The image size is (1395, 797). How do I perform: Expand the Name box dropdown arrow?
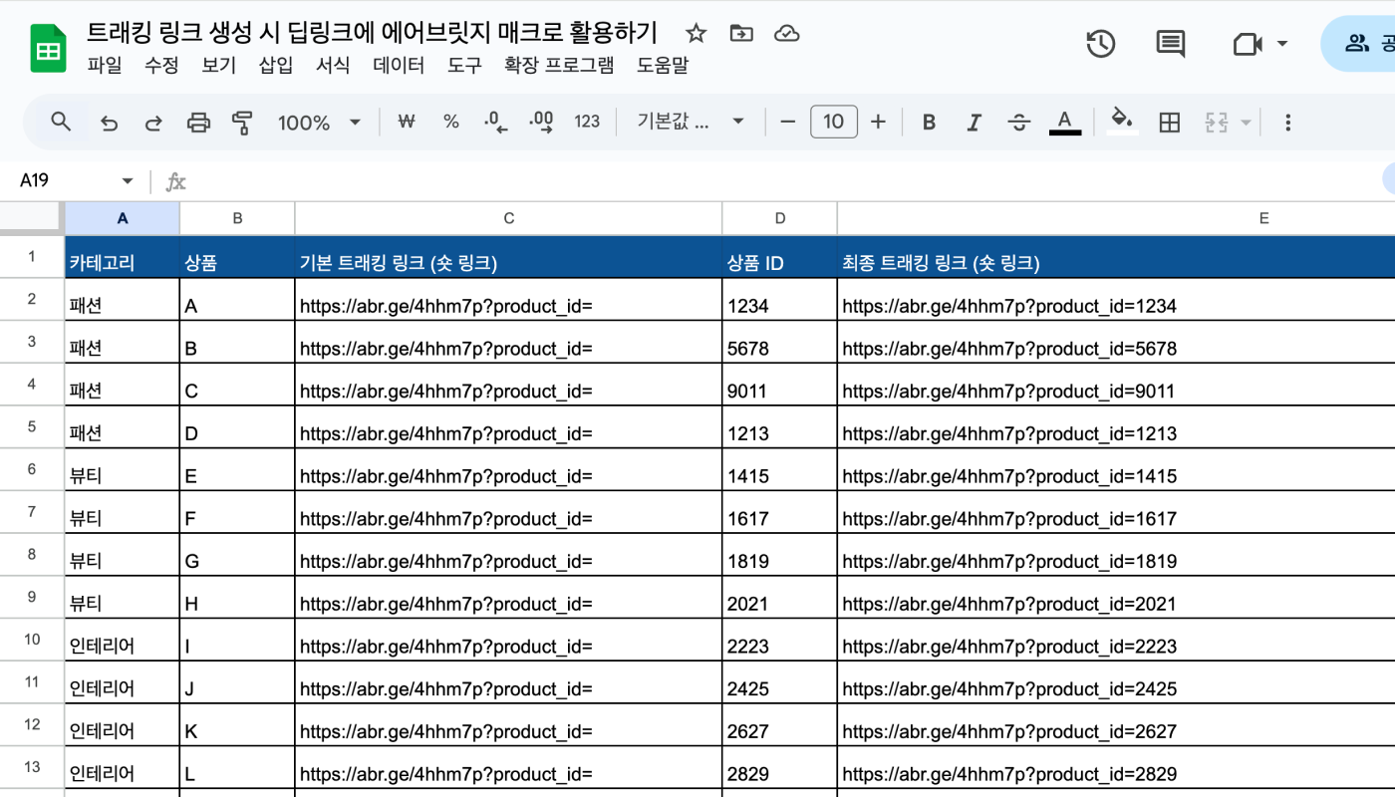click(128, 180)
